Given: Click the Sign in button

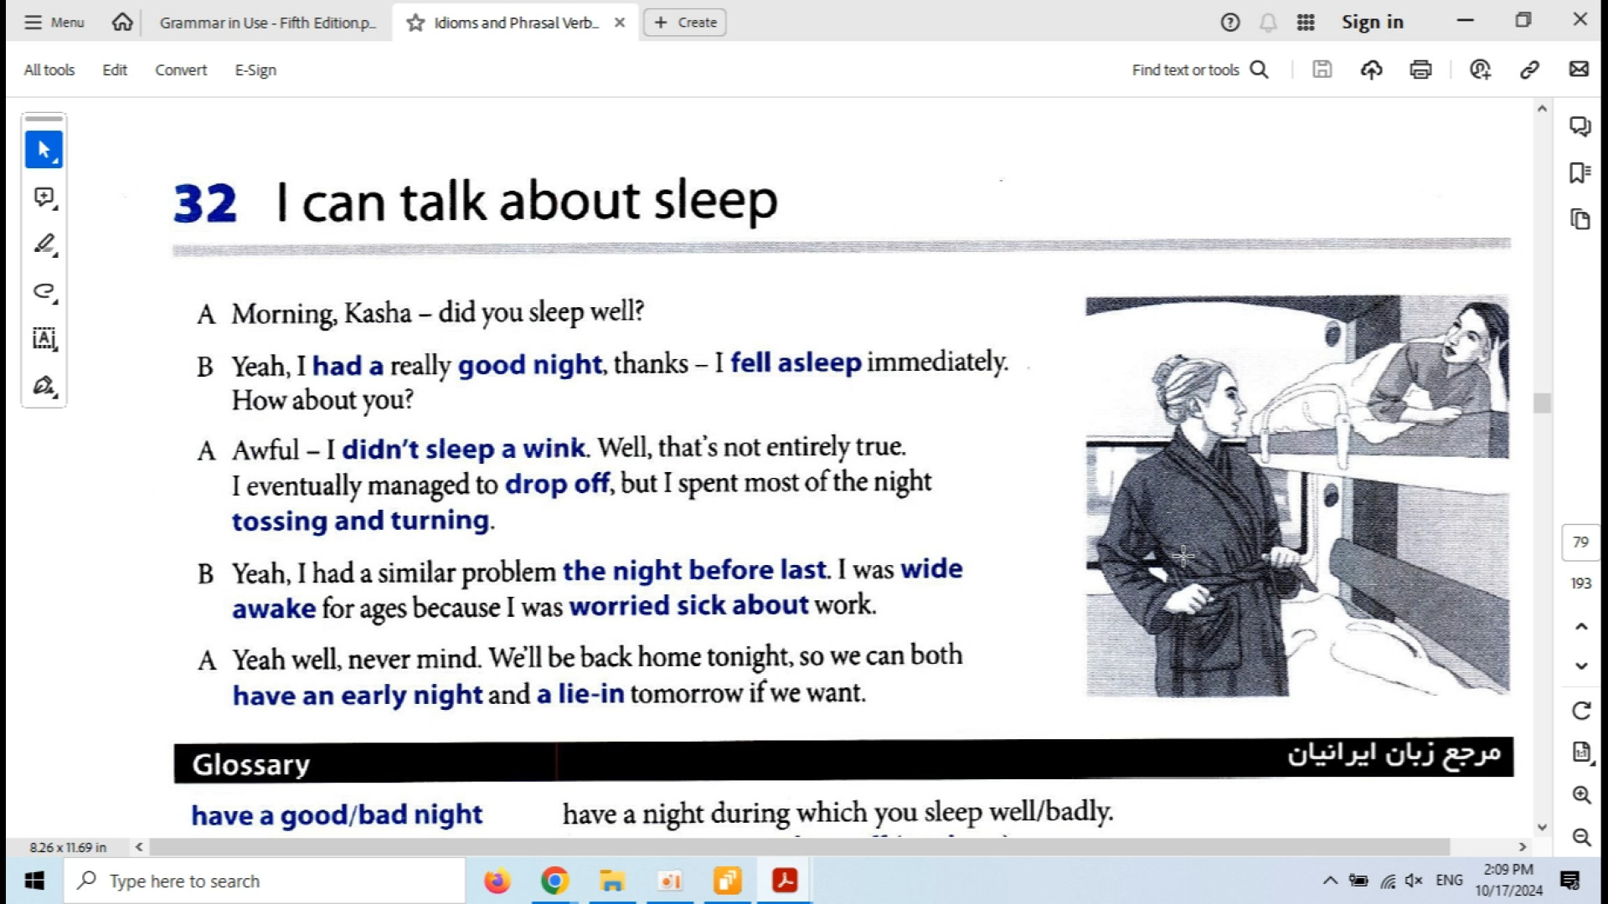Looking at the screenshot, I should [x=1372, y=23].
